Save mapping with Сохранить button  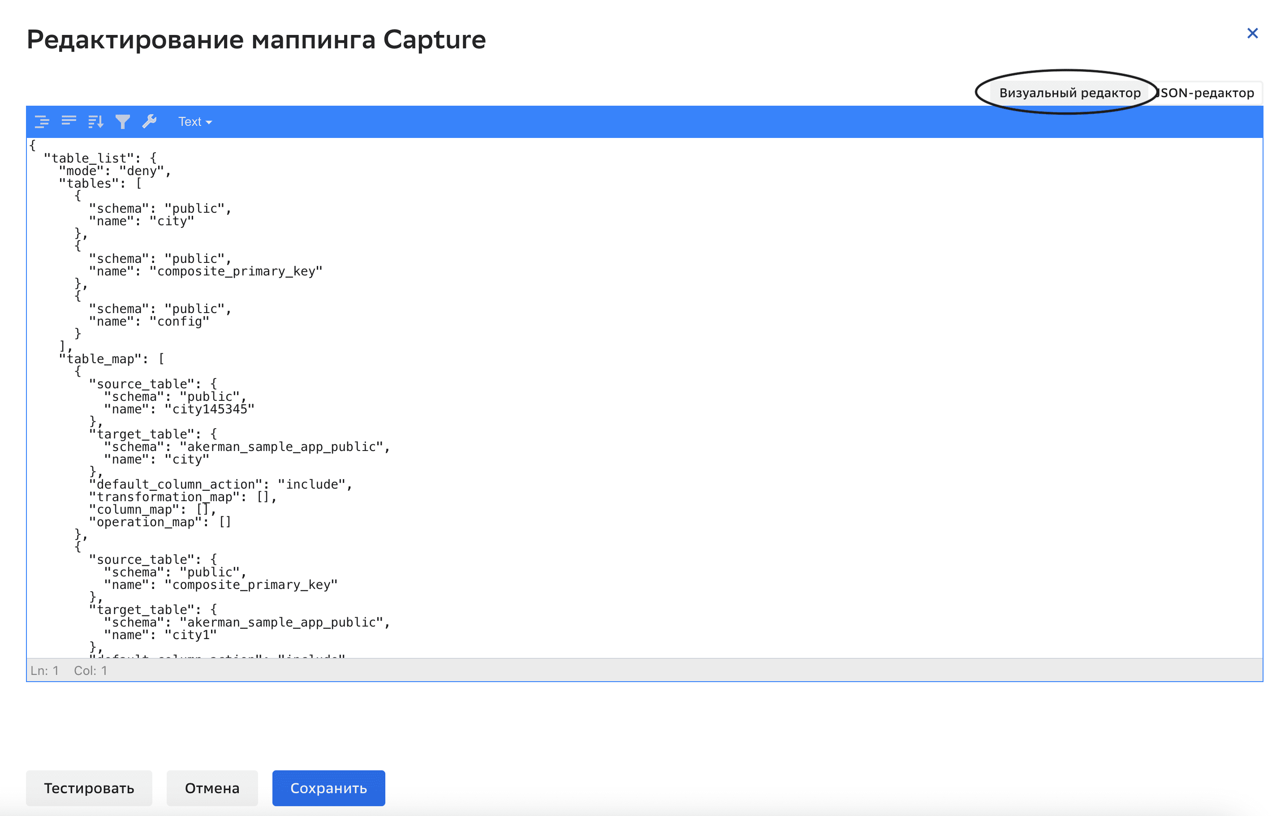(328, 788)
